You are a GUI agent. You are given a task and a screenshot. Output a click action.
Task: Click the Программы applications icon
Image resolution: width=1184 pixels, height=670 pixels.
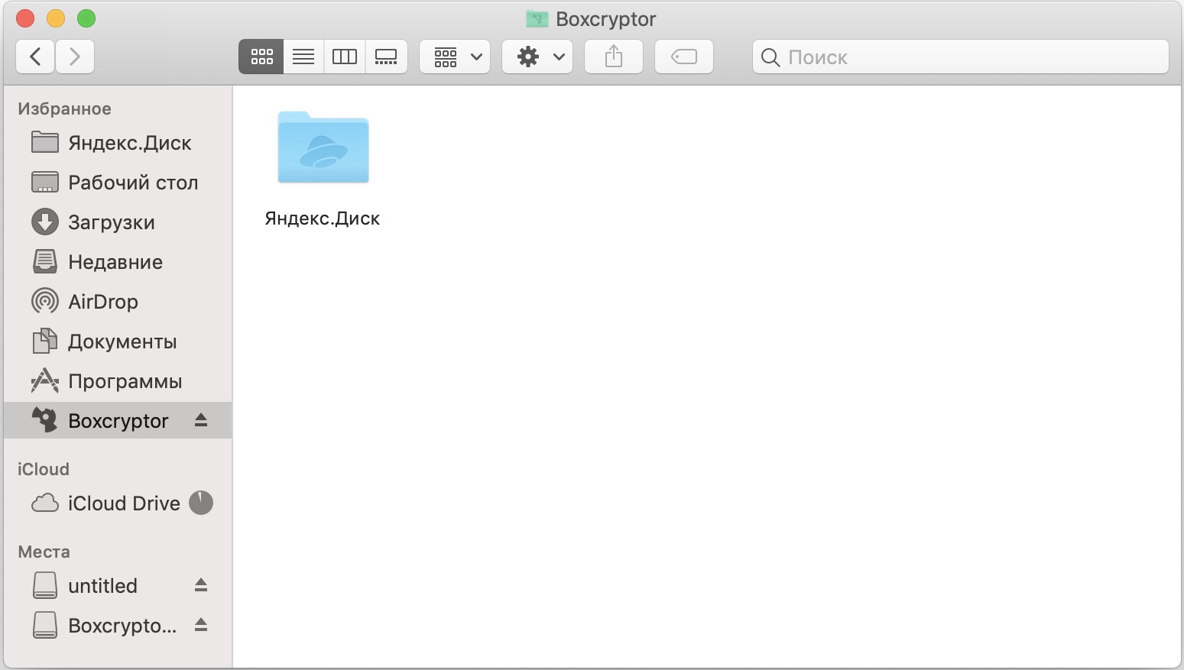tap(45, 380)
